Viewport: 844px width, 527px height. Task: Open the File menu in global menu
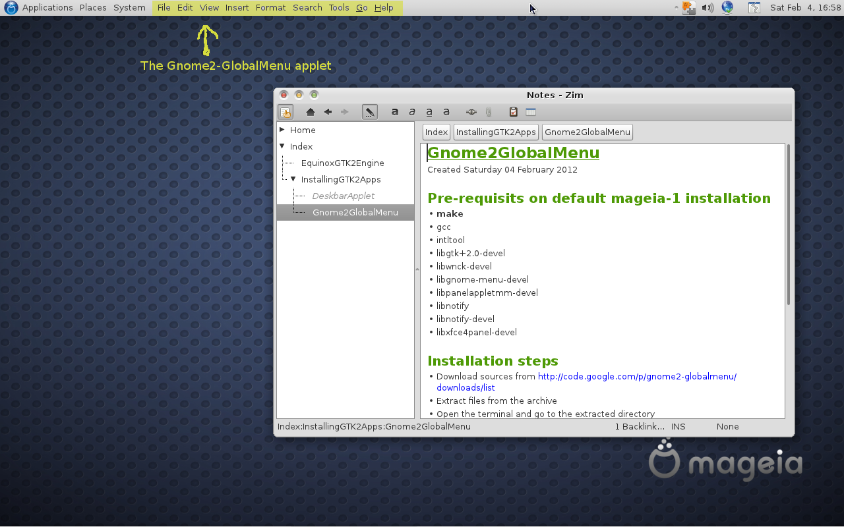pos(164,8)
